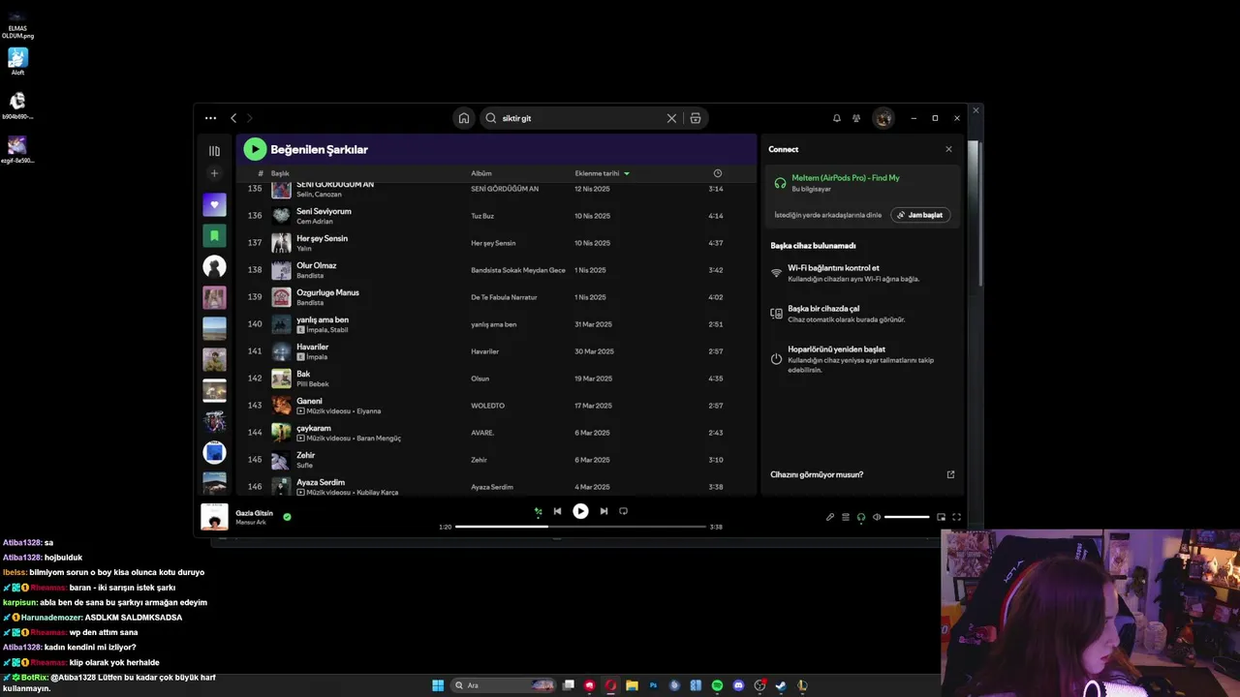Open Discord from the taskbar
Viewport: 1240px width, 697px height.
point(738,685)
